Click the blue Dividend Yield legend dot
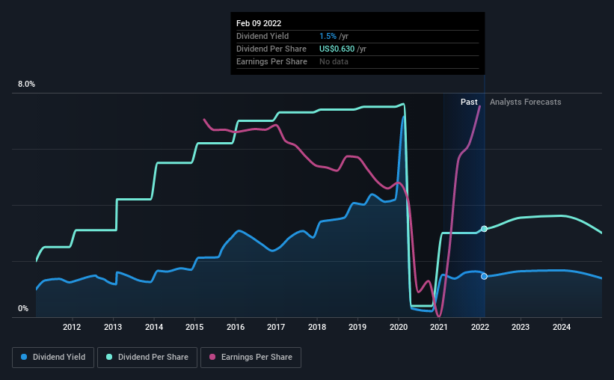The height and width of the screenshot is (380, 614). (24, 357)
